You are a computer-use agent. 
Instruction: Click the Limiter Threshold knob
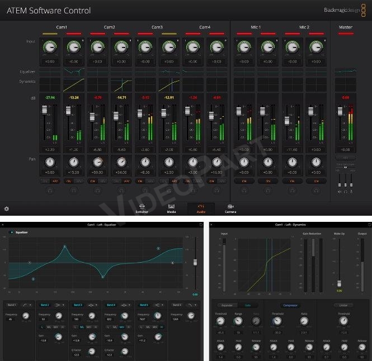coord(344,321)
